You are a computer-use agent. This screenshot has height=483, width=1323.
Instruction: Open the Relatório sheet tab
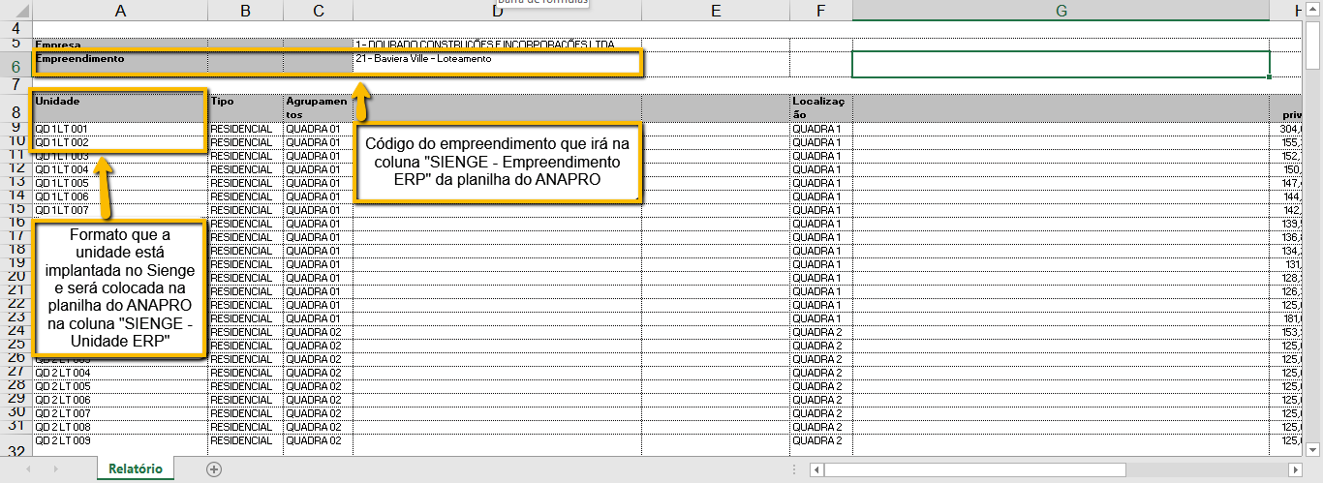(x=136, y=468)
